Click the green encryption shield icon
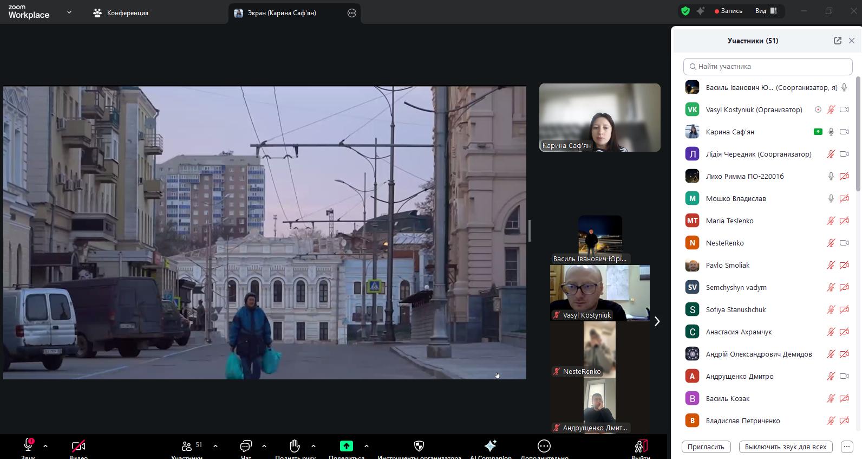The image size is (862, 459). (685, 11)
